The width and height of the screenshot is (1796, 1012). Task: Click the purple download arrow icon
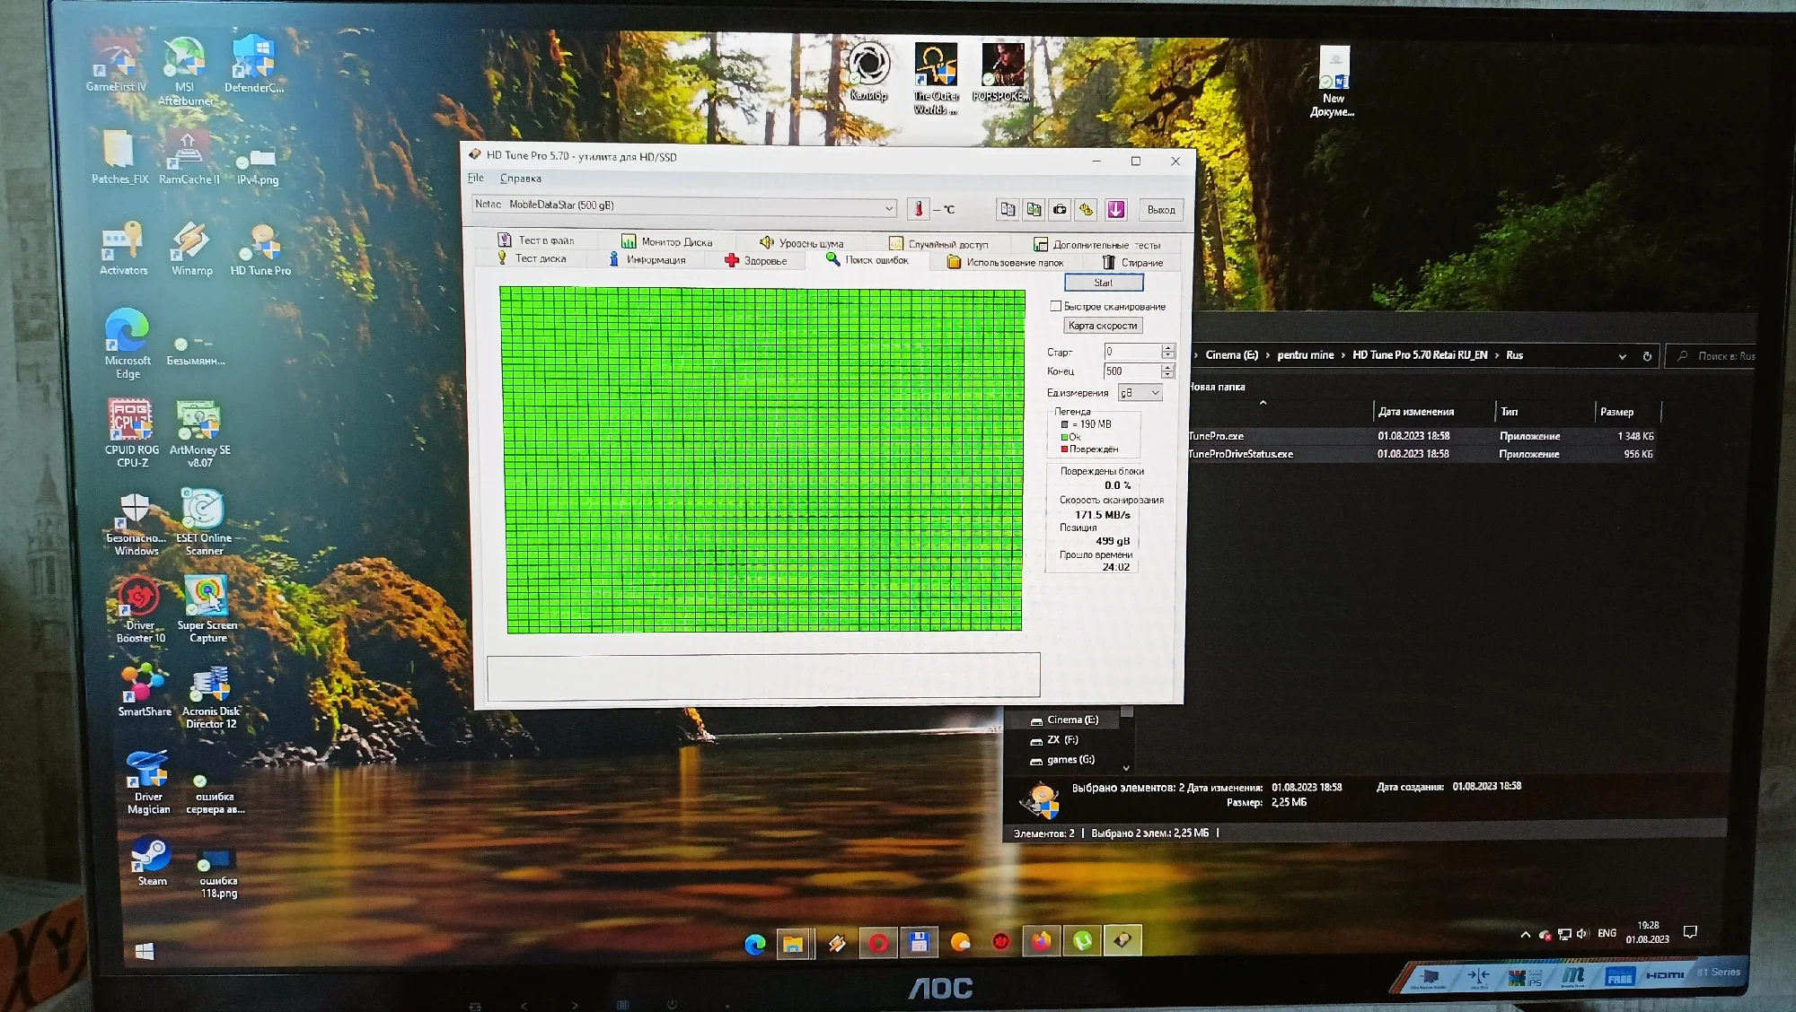[x=1115, y=209]
